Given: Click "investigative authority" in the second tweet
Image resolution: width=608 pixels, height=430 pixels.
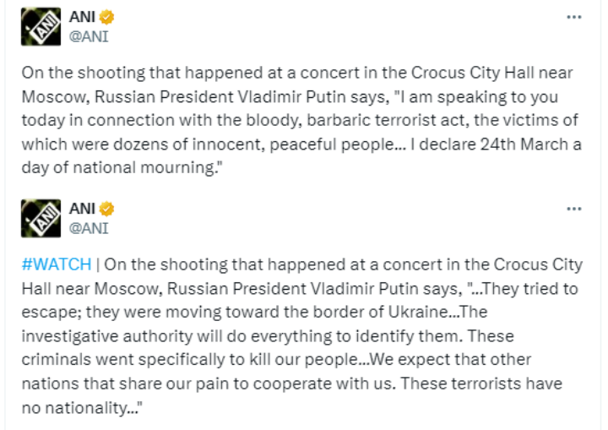Looking at the screenshot, I should [x=107, y=336].
